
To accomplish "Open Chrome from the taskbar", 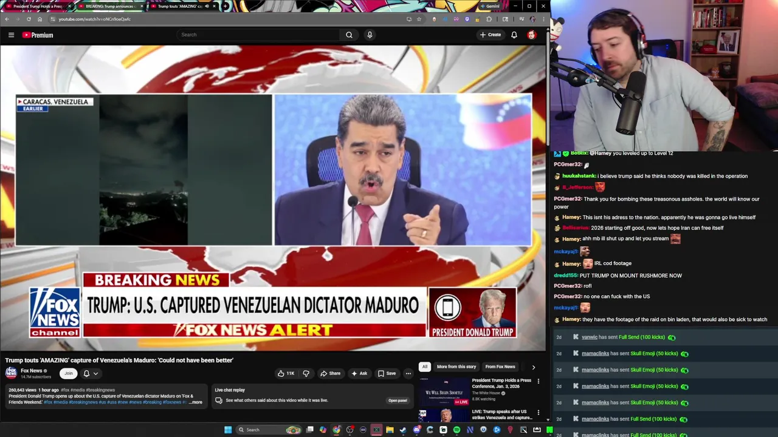I will pos(336,430).
